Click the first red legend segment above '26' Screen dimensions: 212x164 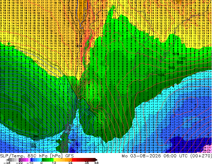point(73,160)
